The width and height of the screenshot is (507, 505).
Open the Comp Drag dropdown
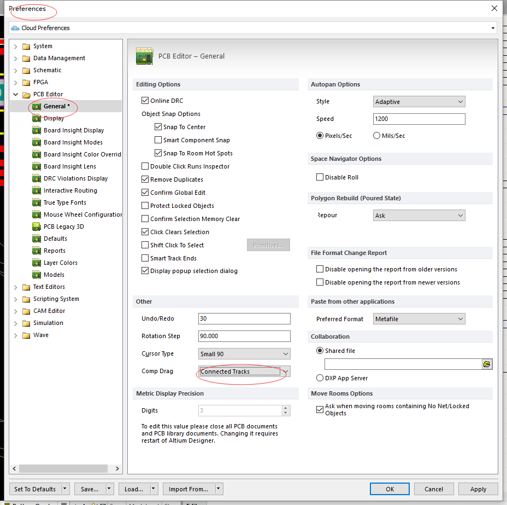pos(244,372)
